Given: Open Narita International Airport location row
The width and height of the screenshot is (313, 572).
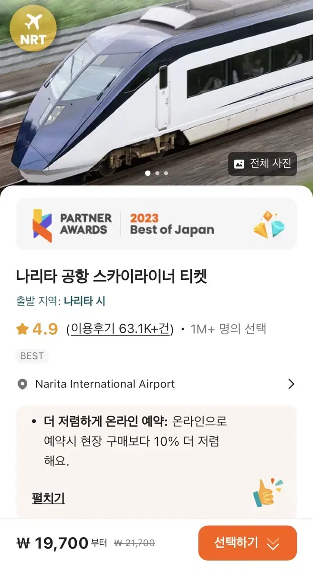Looking at the screenshot, I should coord(156,384).
